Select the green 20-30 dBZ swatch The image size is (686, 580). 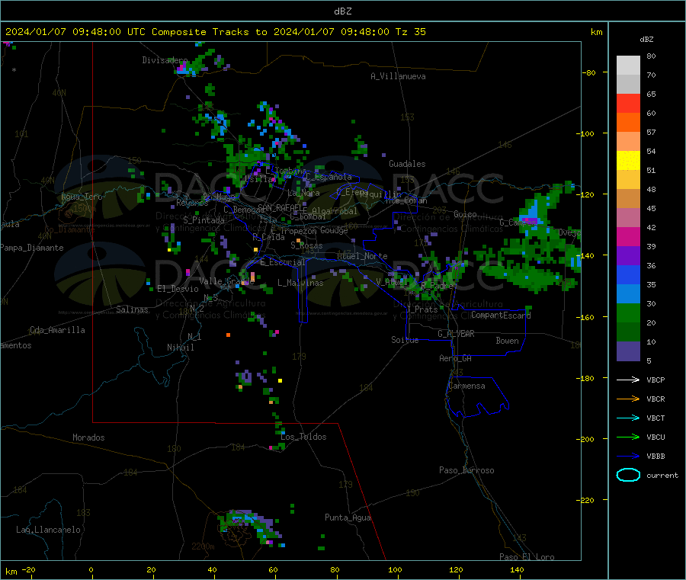[628, 313]
